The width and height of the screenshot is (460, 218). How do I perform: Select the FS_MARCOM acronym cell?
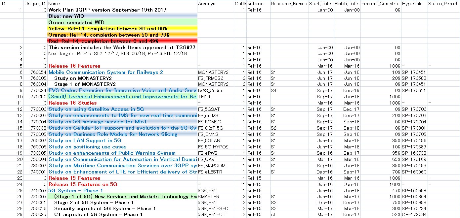[216, 166]
